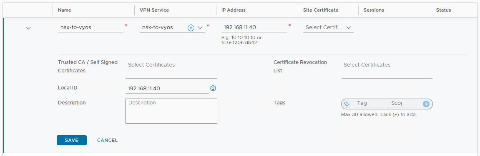Click the Sessions column header
Image resolution: width=480 pixels, height=156 pixels.
374,10
